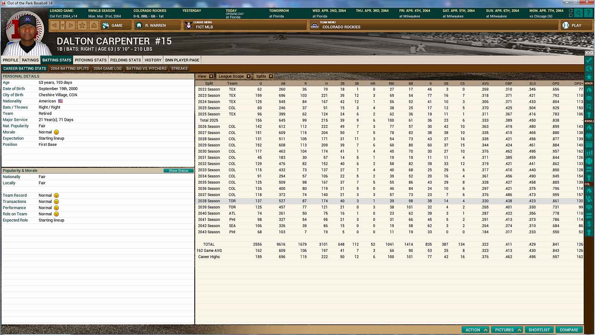Click the dollar sign finances sidebar icon

(589, 224)
